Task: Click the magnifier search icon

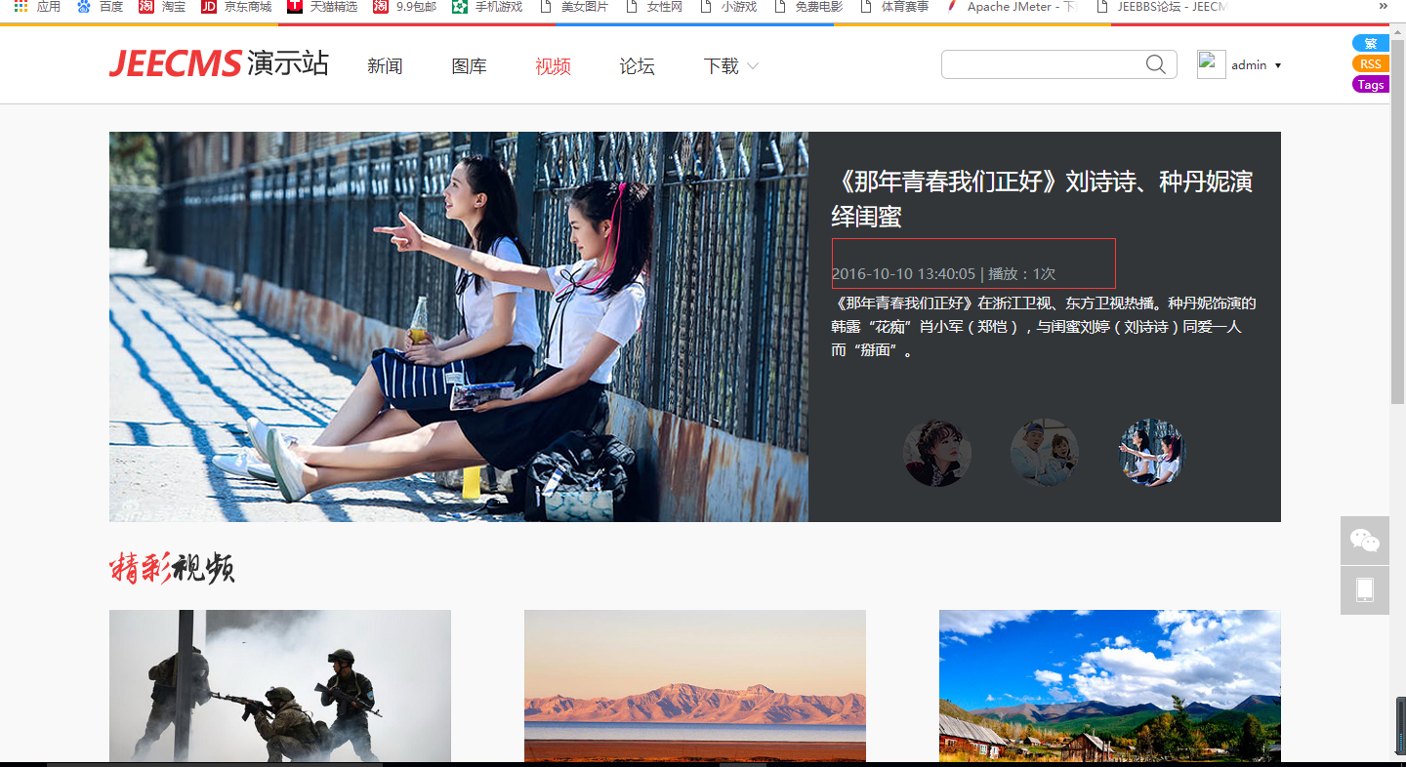Action: pyautogui.click(x=1156, y=64)
